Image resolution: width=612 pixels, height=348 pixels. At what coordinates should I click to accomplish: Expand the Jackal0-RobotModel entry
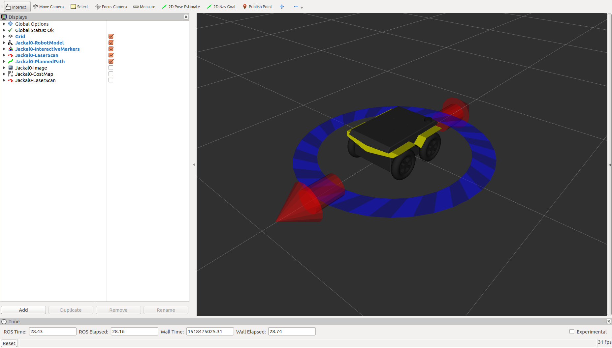click(x=4, y=43)
